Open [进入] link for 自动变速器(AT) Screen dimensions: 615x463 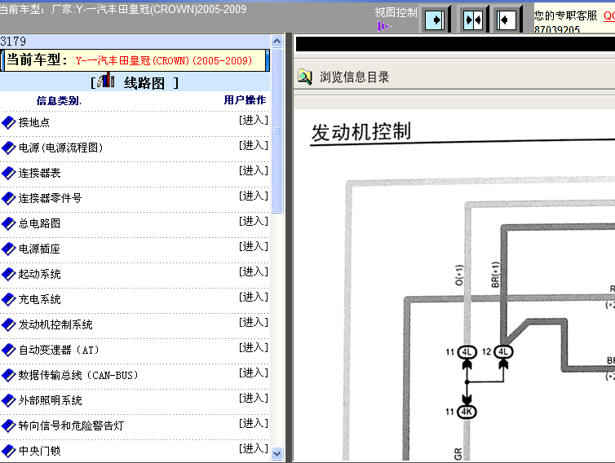click(x=254, y=348)
